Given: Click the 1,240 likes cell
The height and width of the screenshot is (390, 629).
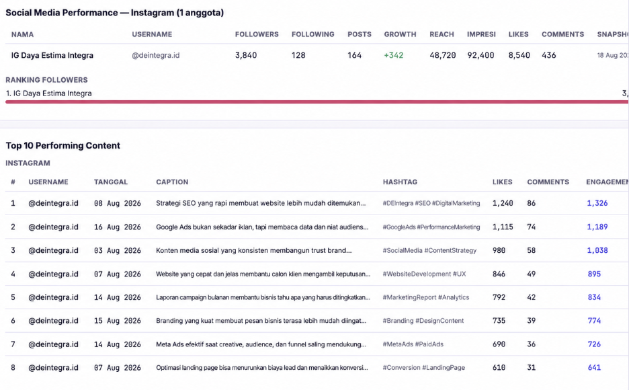Looking at the screenshot, I should coord(503,204).
